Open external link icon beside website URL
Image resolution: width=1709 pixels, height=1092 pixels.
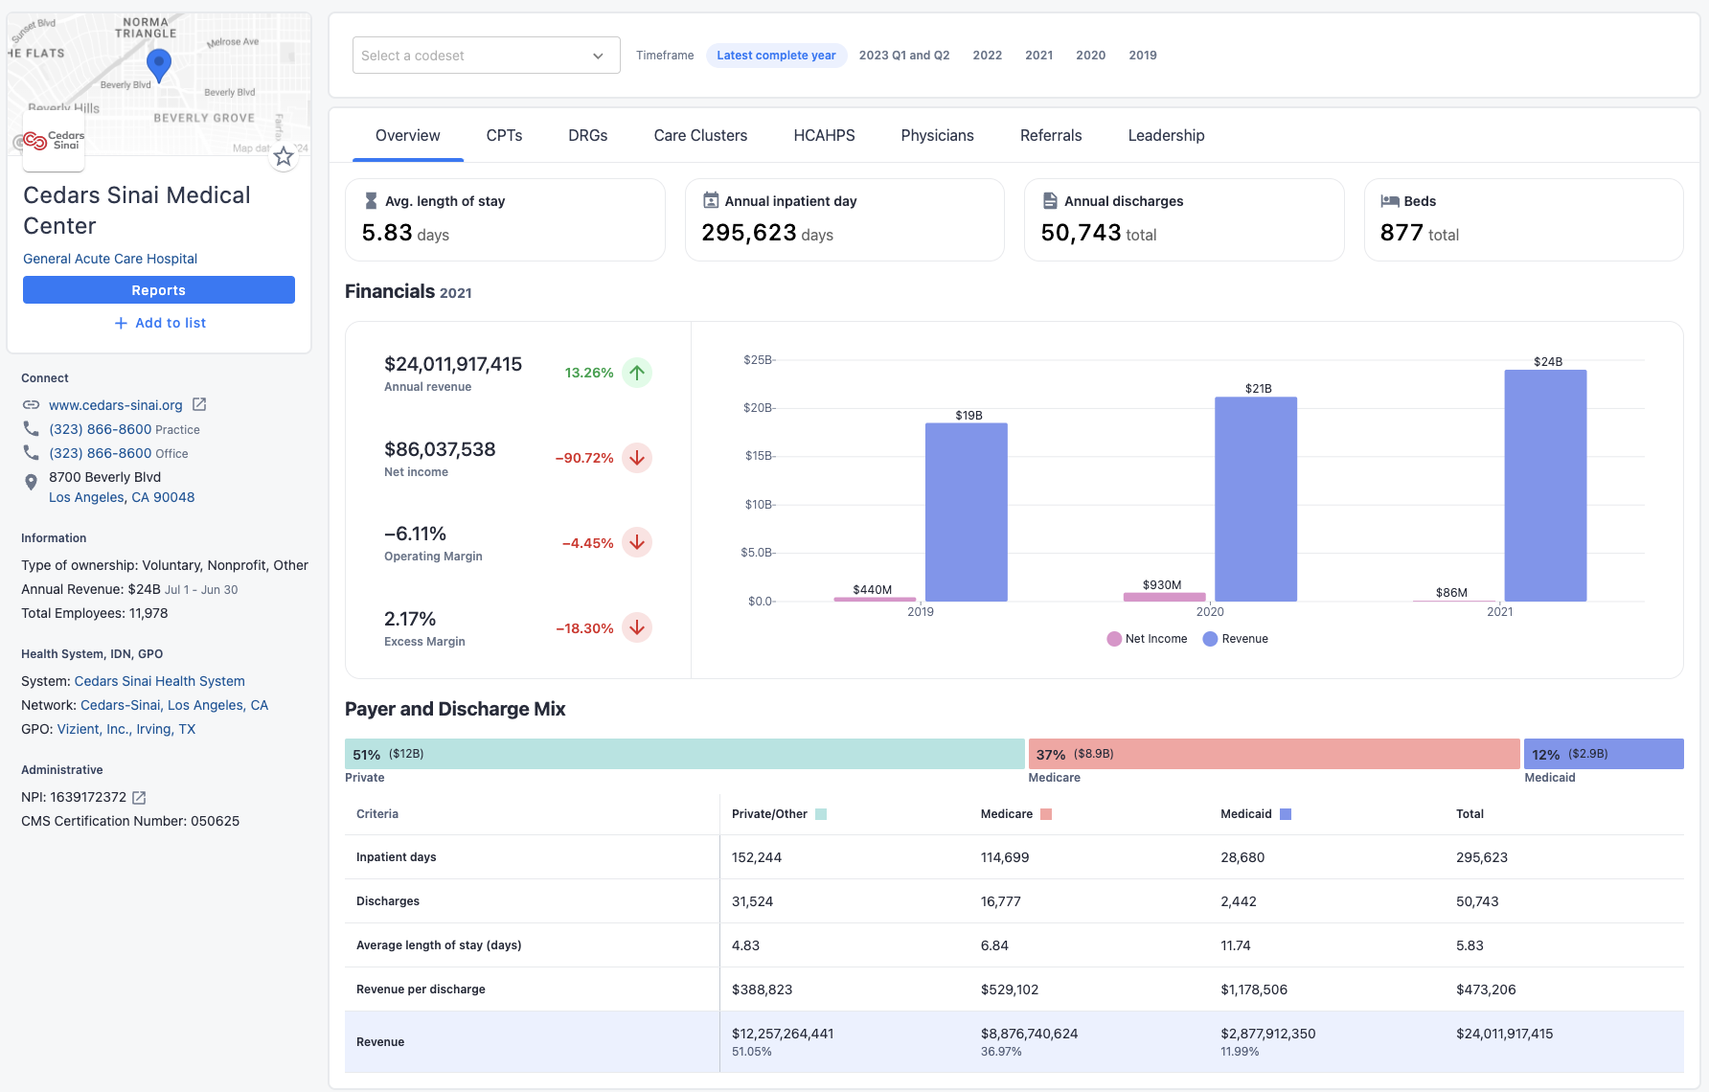[x=199, y=404]
